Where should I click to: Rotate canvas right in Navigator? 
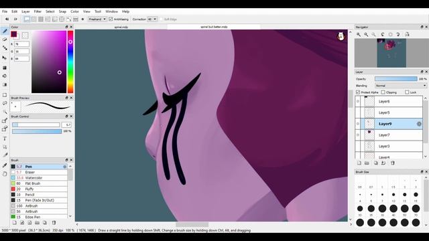point(398,34)
